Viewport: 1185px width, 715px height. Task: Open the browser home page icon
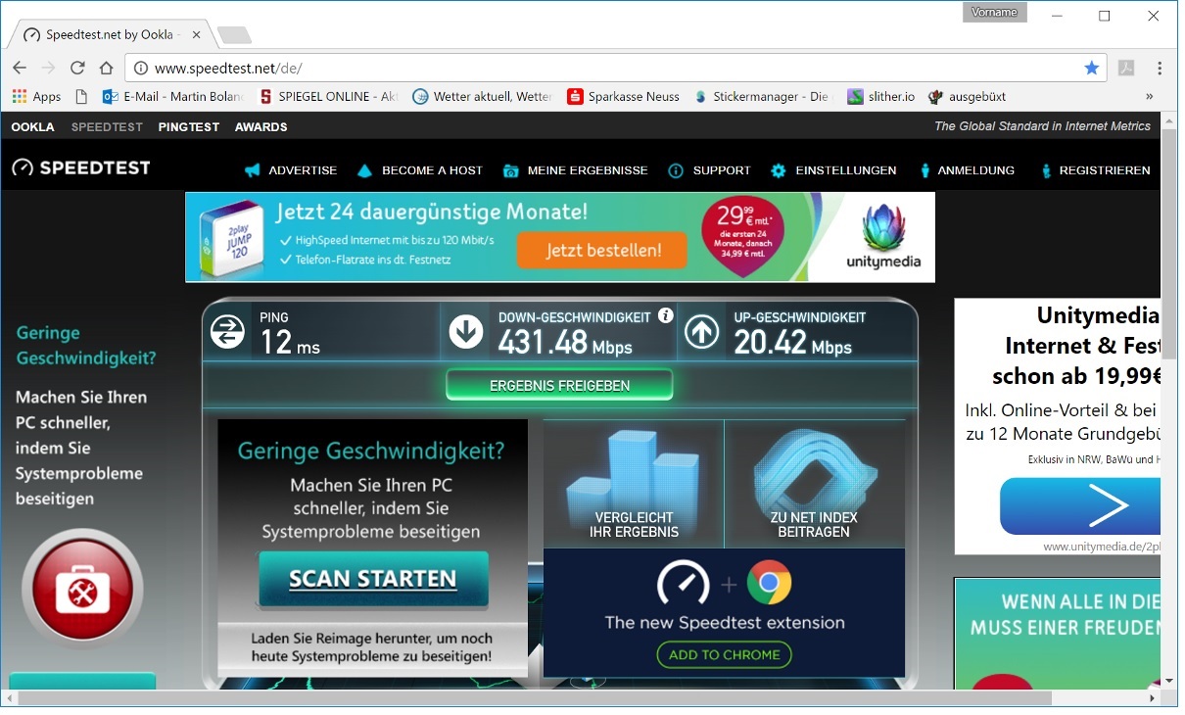click(x=106, y=68)
